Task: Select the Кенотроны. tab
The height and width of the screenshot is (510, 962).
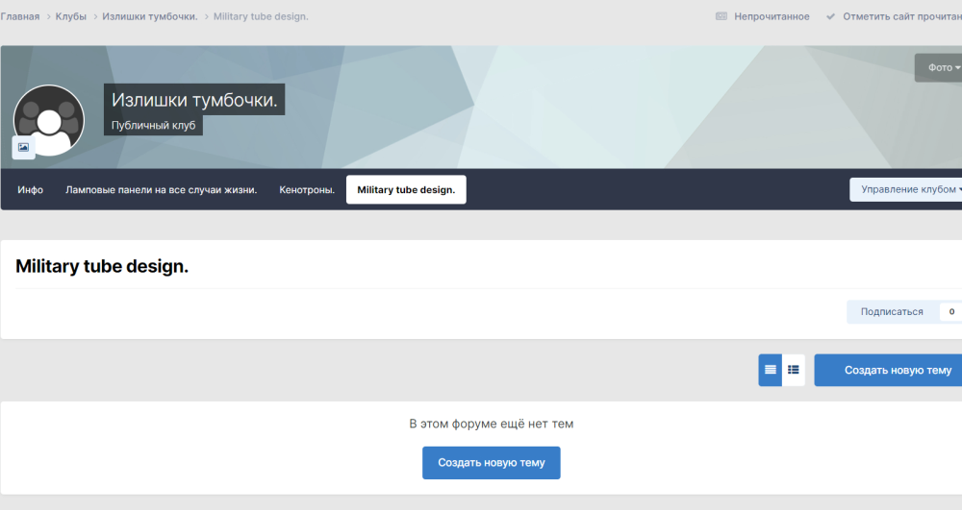Action: point(307,190)
